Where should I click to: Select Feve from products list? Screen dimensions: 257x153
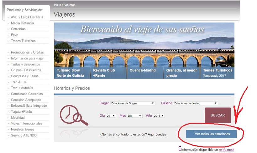pos(15,35)
